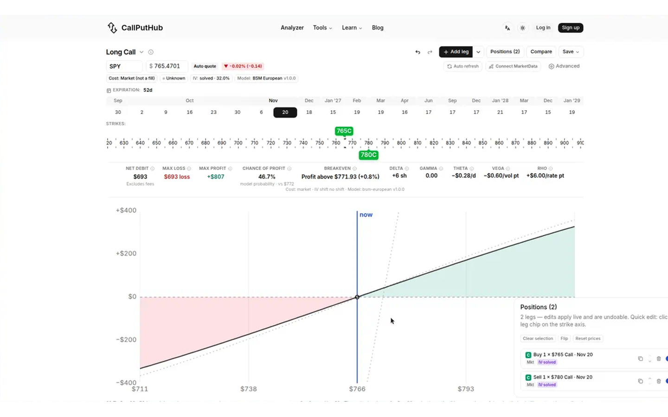
Task: Click the undo arrow icon
Action: pyautogui.click(x=417, y=52)
